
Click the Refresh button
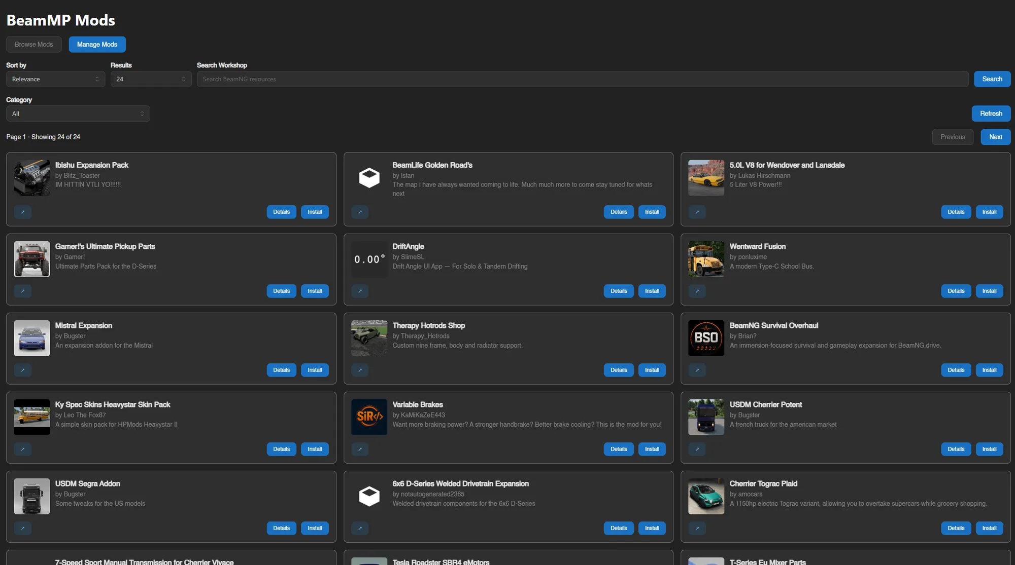click(991, 114)
